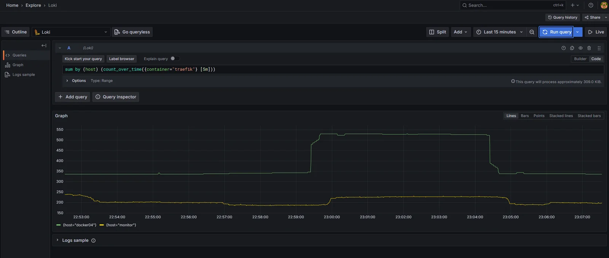
Task: Focus the top Search field
Action: [513, 5]
